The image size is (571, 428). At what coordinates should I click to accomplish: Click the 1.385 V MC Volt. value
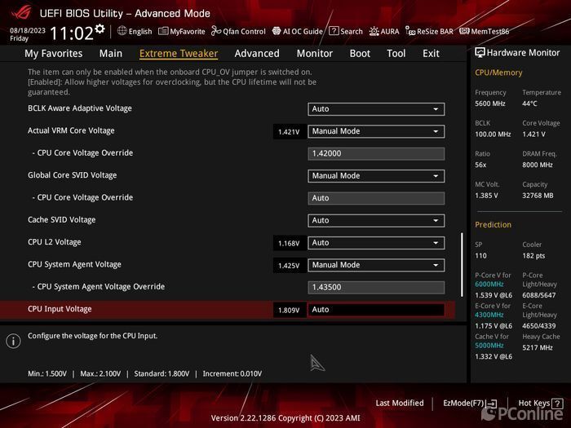[486, 196]
